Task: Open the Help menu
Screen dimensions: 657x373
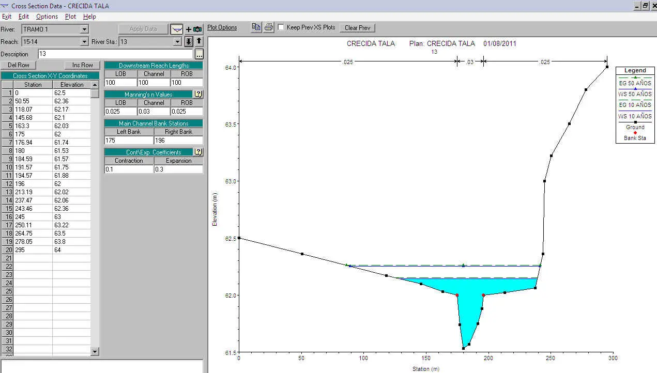Action: [89, 17]
